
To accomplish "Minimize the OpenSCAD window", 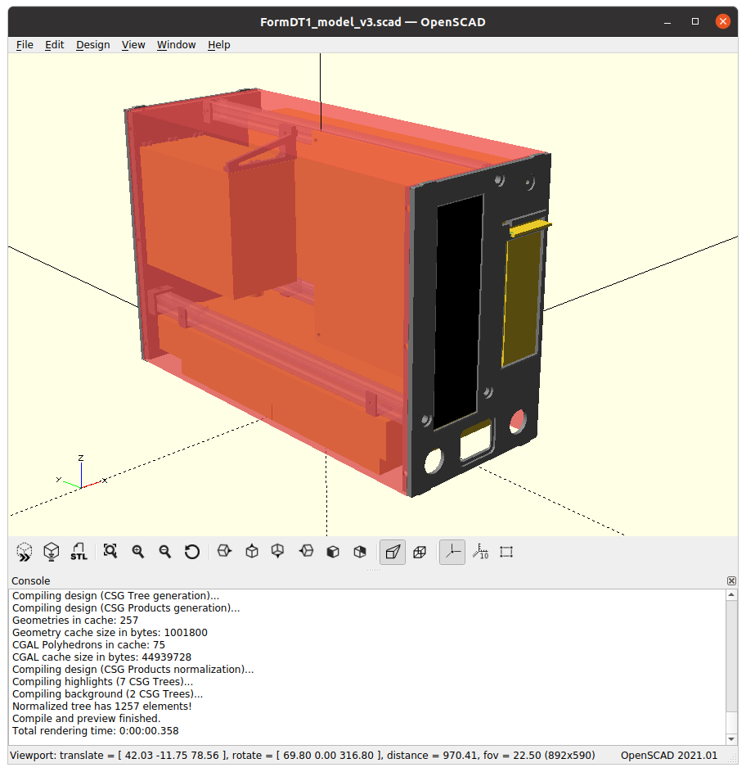I will click(x=667, y=21).
